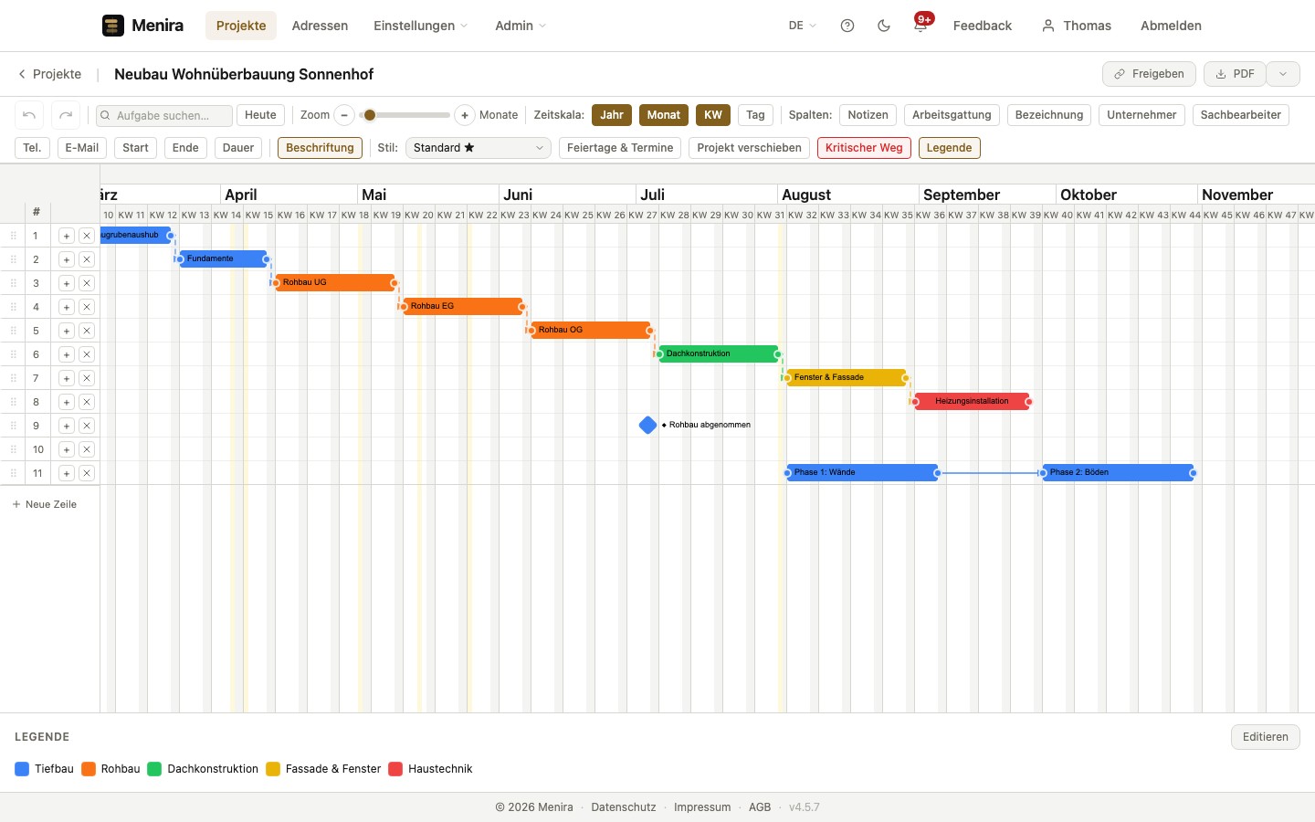Click Editieren legend button
The image size is (1315, 822).
coord(1266,737)
